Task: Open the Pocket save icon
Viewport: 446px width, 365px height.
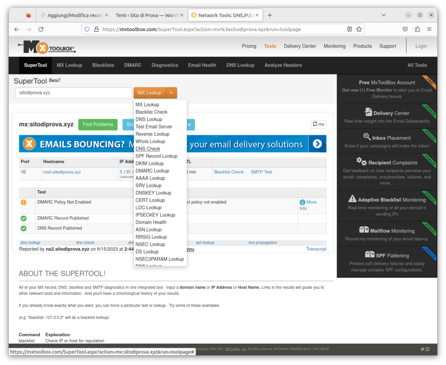Action: (x=405, y=29)
